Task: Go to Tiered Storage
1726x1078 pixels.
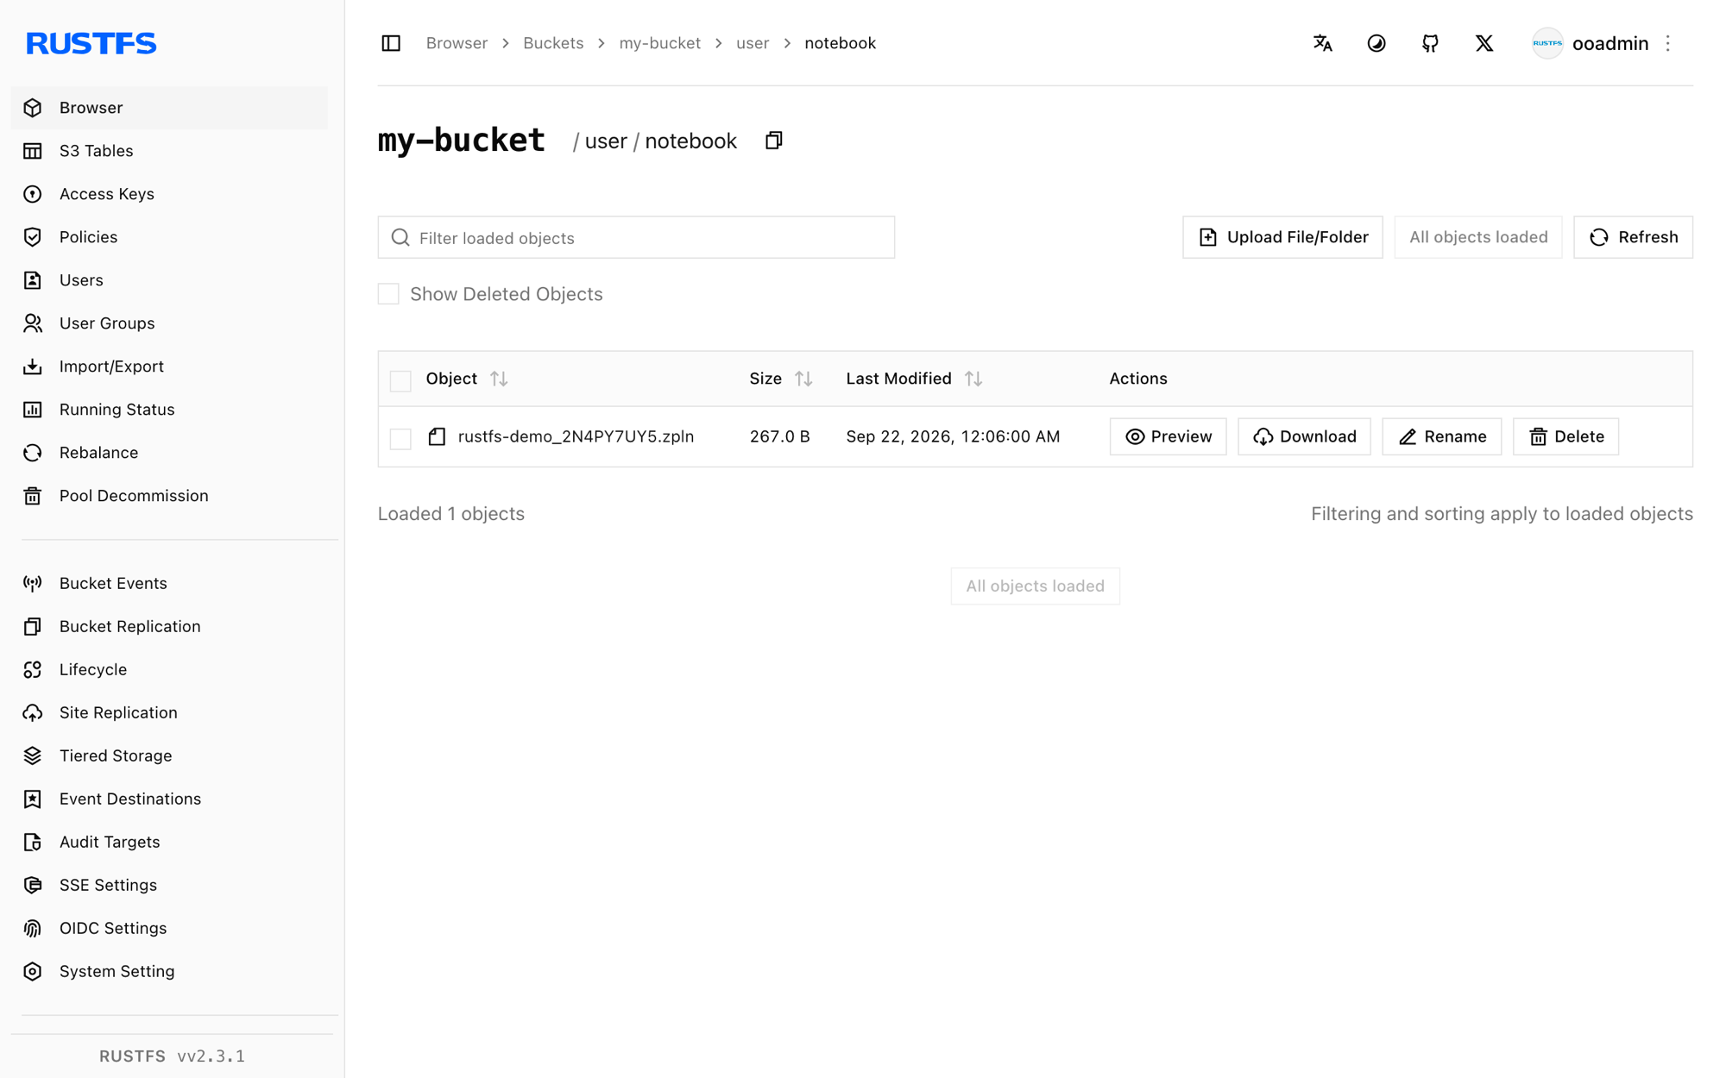Action: [169, 755]
